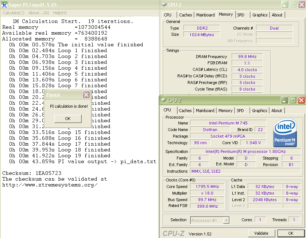Switch to Caches tab in front CPU-Z window
The width and height of the screenshot is (306, 238).
[x=185, y=111]
